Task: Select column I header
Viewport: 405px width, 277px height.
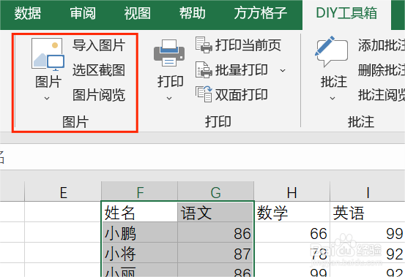Action: pyautogui.click(x=368, y=191)
